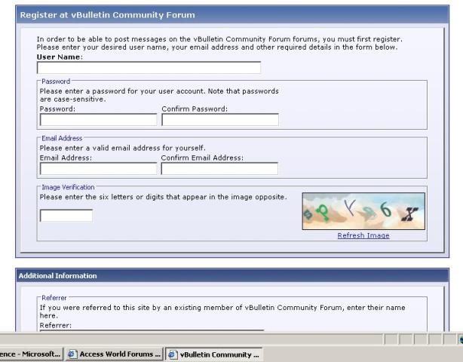Click the image verification code input box

point(66,216)
